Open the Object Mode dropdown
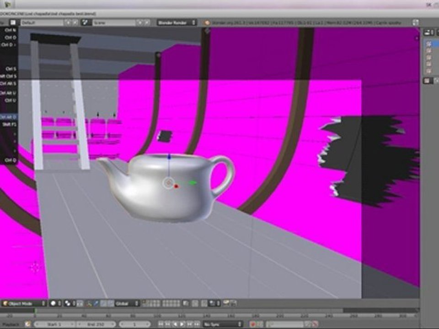The image size is (439, 329). [24, 303]
